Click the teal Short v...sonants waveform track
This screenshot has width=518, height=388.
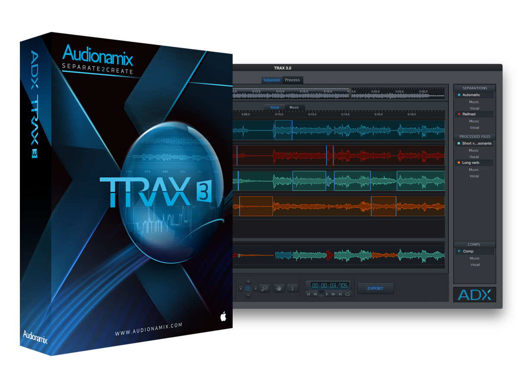pyautogui.click(x=339, y=181)
